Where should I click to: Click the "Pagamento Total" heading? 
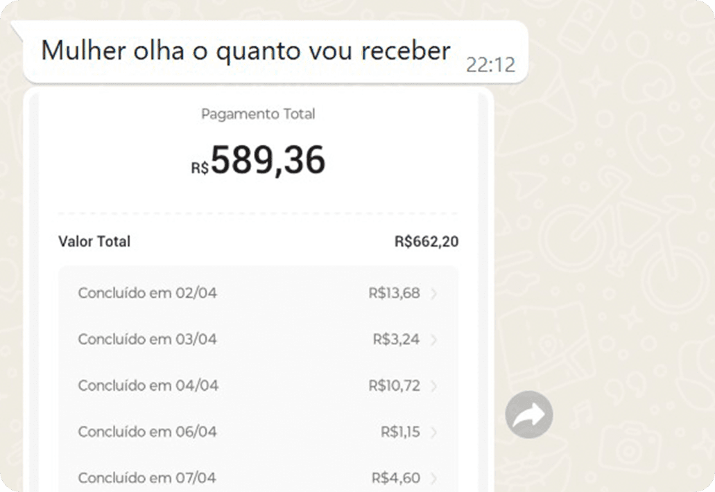pos(258,114)
